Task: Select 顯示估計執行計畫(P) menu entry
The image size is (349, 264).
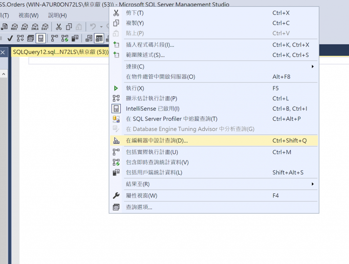Action: click(214, 98)
